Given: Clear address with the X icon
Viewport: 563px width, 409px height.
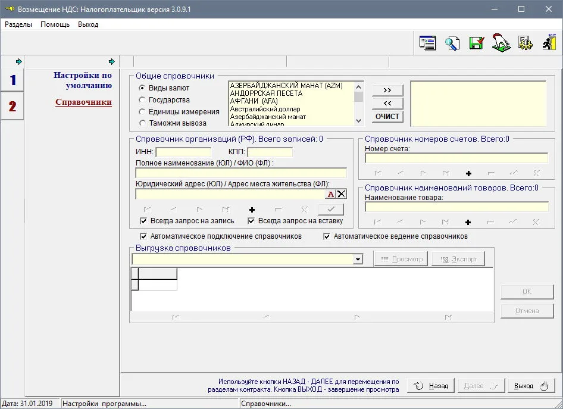Looking at the screenshot, I should click(x=342, y=194).
